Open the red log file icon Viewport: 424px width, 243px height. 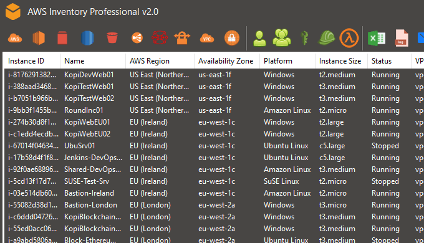click(402, 38)
